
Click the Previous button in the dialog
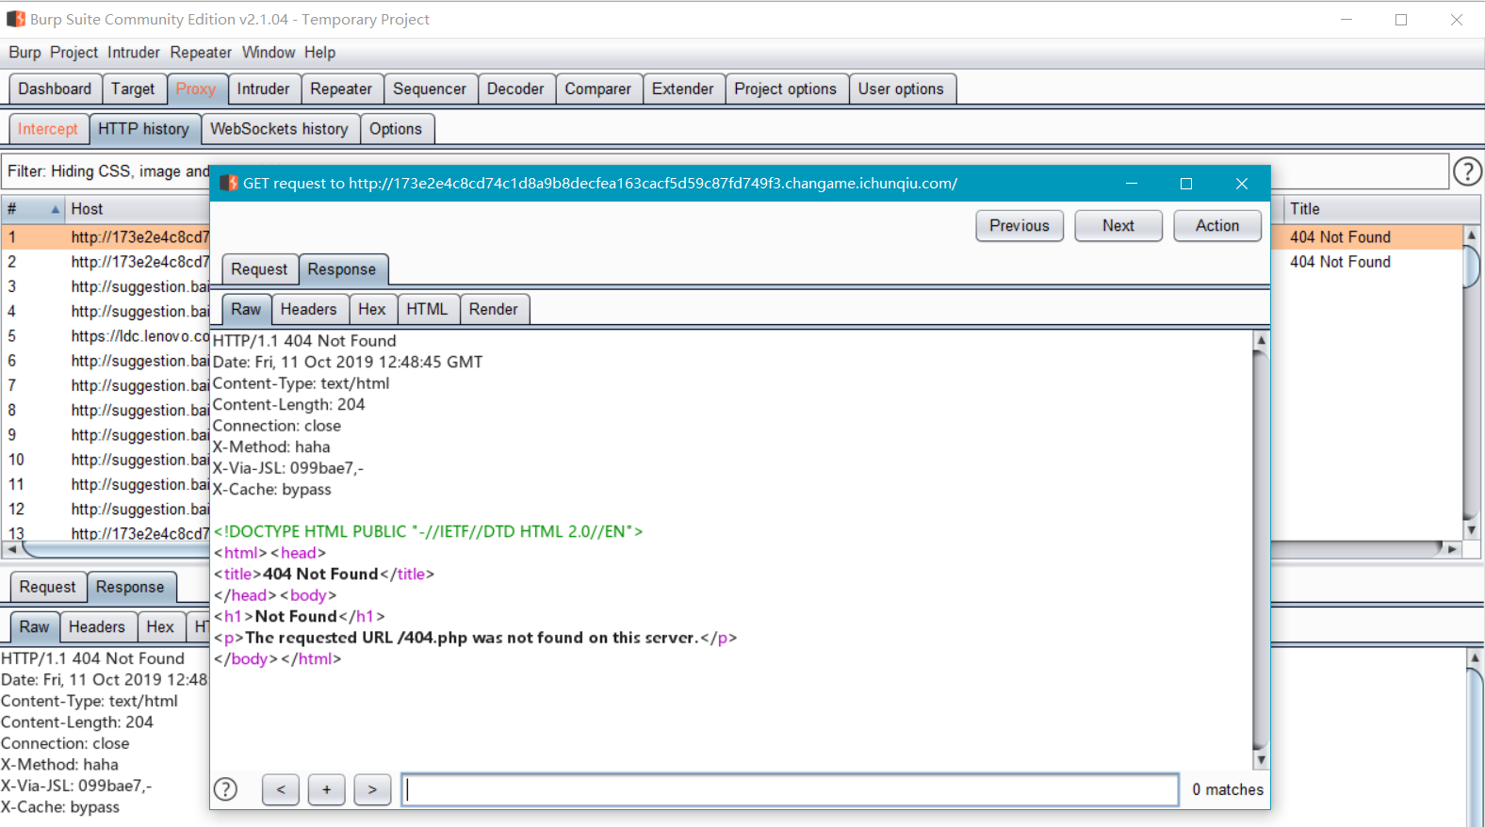pyautogui.click(x=1020, y=226)
